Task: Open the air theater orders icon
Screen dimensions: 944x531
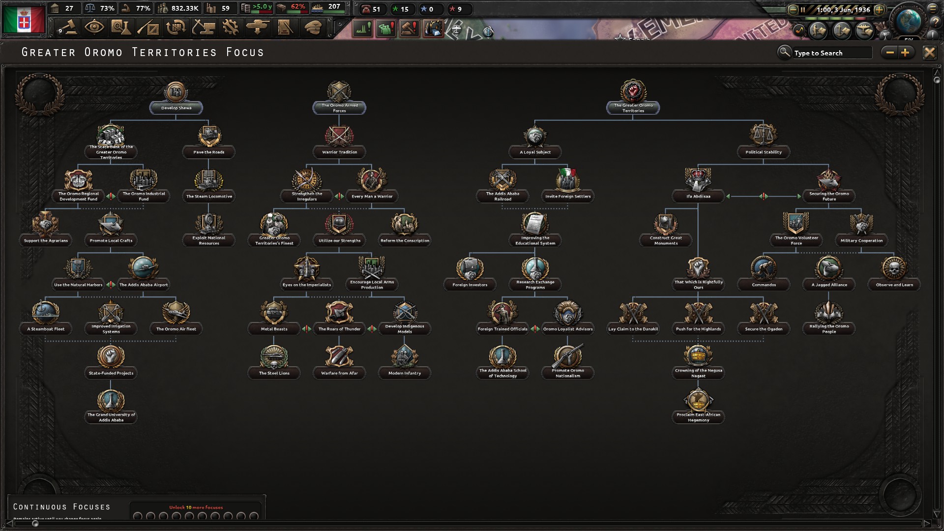Action: click(864, 31)
